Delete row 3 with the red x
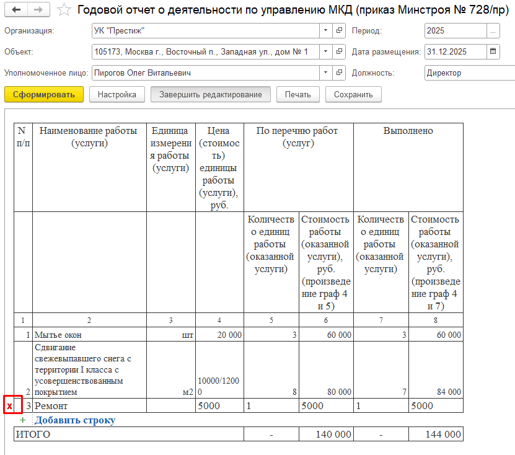 [9, 405]
